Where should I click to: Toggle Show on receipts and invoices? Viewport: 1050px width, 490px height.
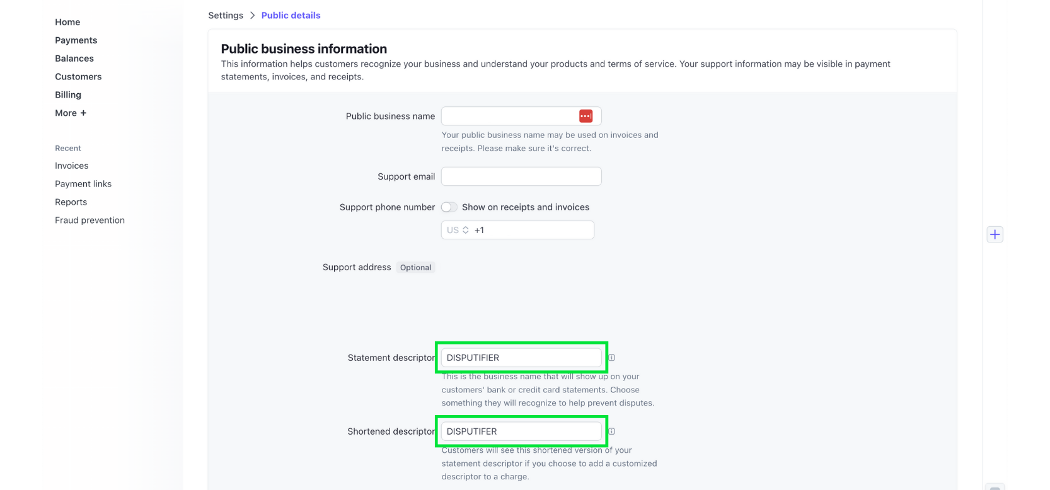449,207
